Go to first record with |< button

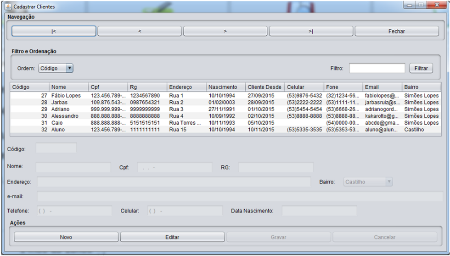tap(54, 31)
